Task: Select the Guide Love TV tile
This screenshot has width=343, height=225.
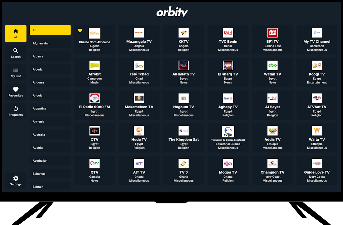Action: 317,170
